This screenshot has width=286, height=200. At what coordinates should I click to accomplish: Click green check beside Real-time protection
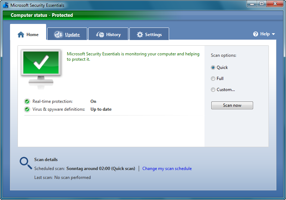[x=27, y=101]
